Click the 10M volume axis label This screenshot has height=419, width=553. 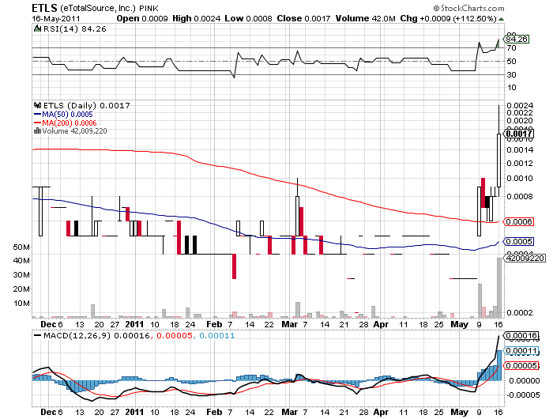tap(21, 304)
